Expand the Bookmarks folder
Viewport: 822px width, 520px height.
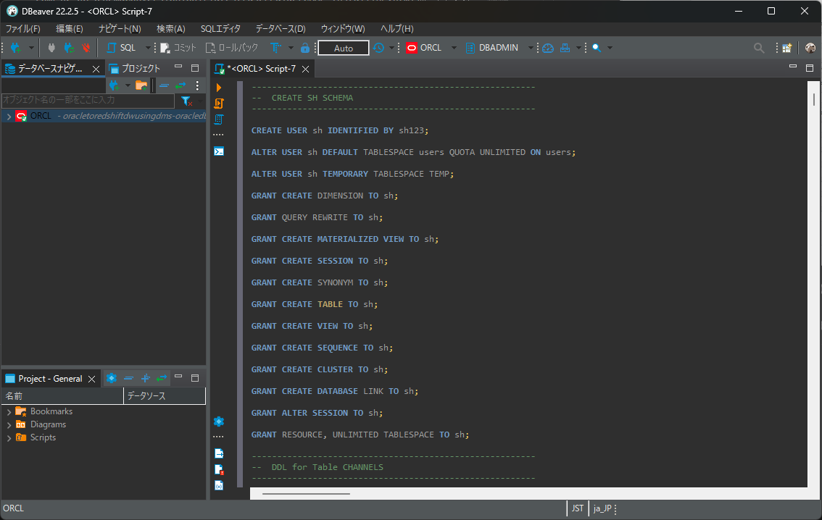coord(9,412)
